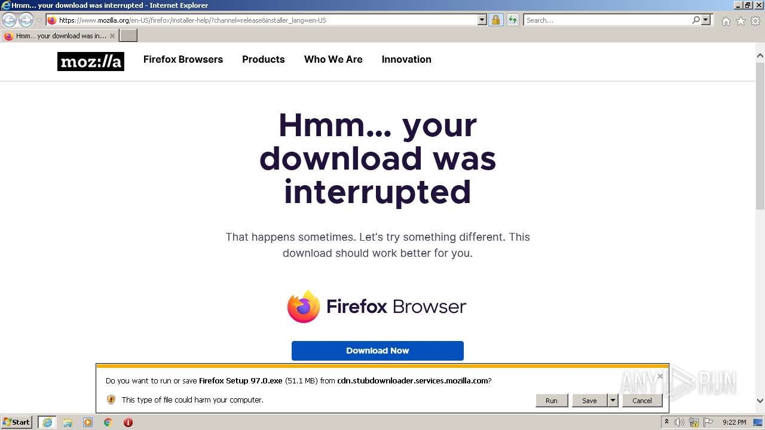Open the search provider dropdown arrow
This screenshot has width=765, height=430.
(x=706, y=20)
